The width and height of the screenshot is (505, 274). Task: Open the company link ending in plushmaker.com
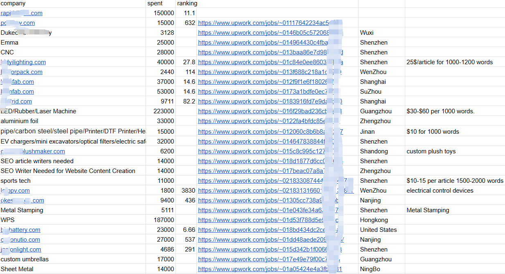click(33, 151)
